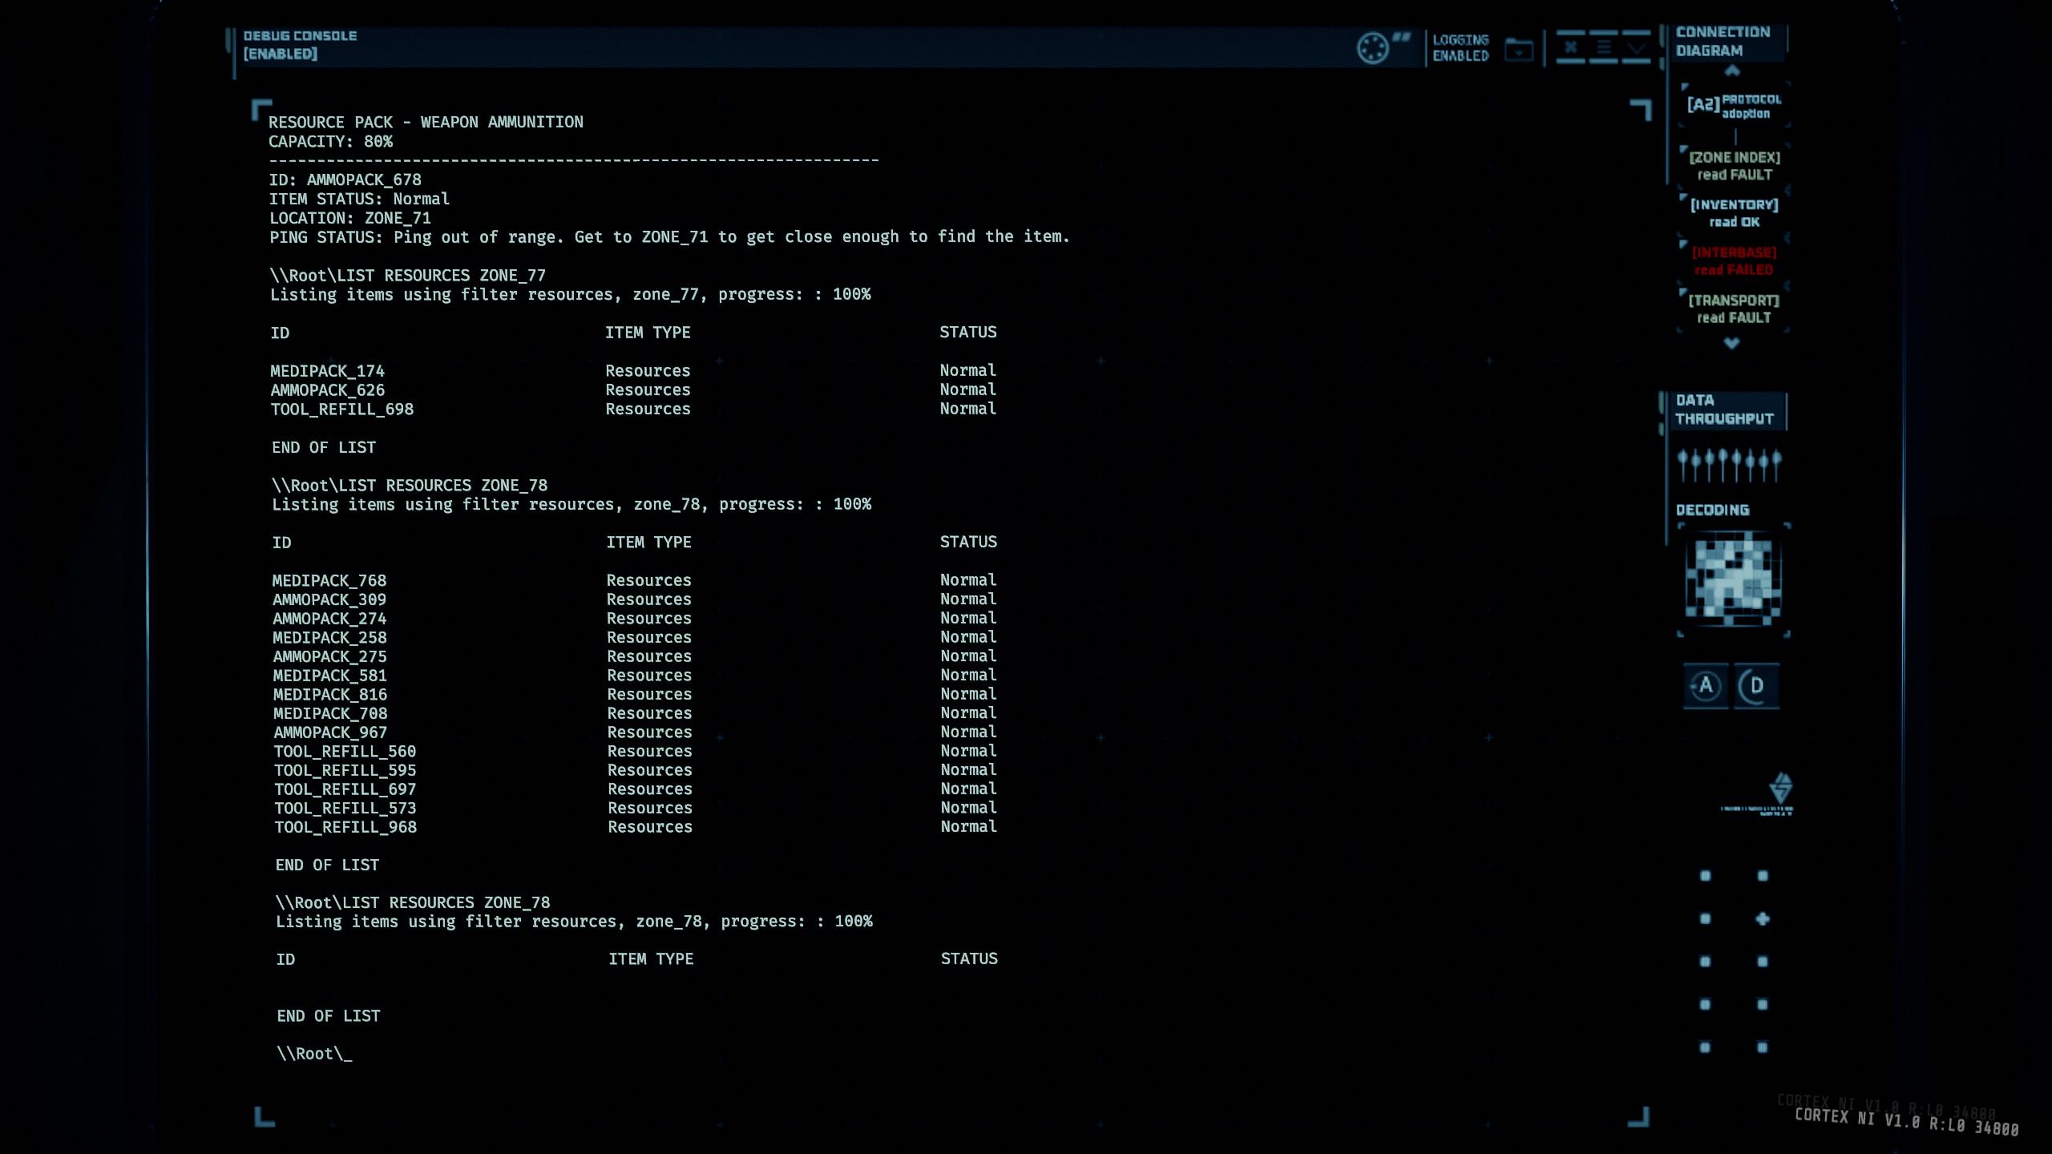Expand the checkmark dropdown in top toolbar
The image size is (2052, 1154).
tap(1636, 47)
